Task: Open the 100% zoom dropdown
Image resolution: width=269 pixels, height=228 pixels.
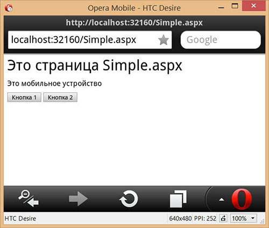Action: tap(243, 218)
